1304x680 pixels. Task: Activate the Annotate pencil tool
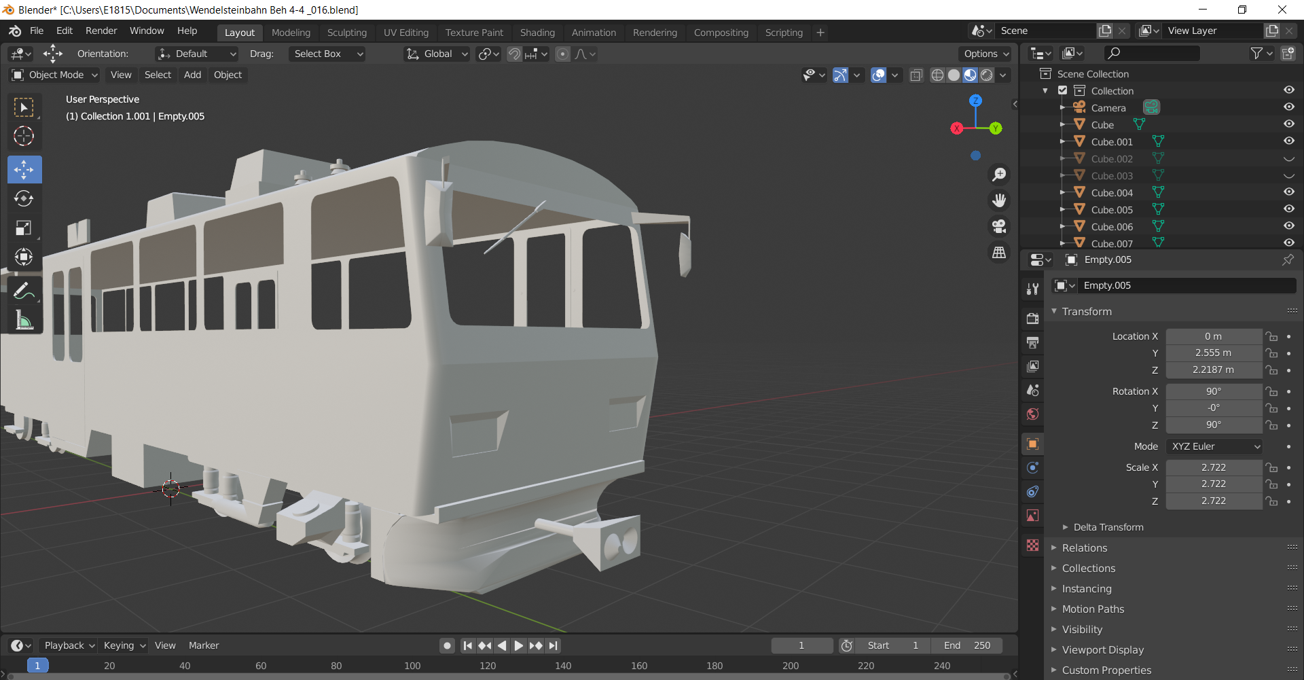tap(24, 291)
